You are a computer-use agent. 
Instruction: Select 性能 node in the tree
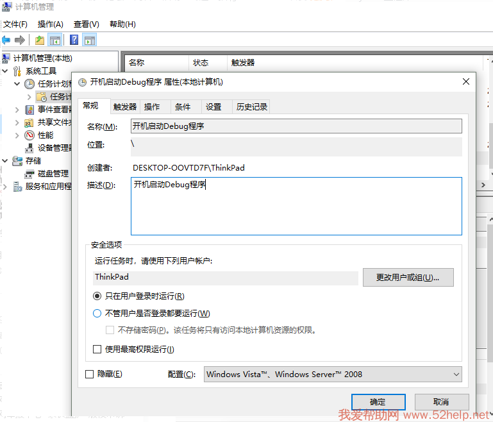[45, 135]
